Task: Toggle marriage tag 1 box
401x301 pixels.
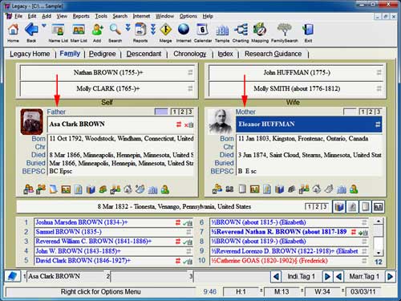Action: point(310,206)
